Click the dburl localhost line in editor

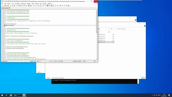point(19,36)
